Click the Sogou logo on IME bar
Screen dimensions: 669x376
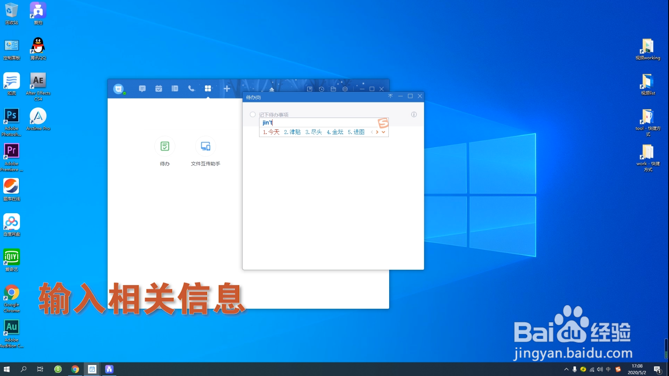tap(383, 123)
